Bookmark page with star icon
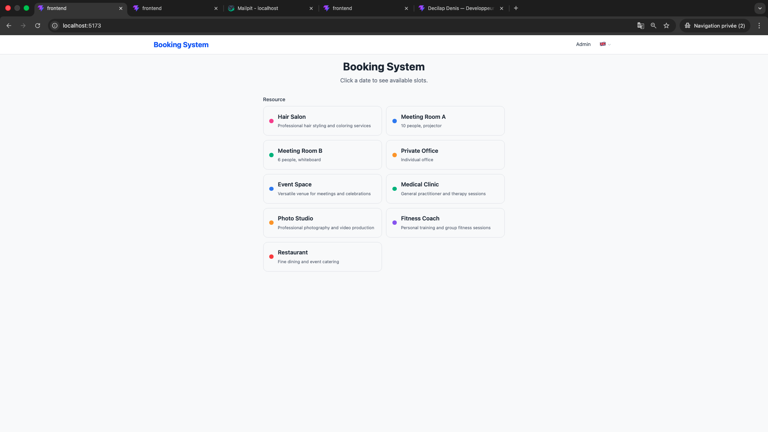This screenshot has width=768, height=432. 666,26
